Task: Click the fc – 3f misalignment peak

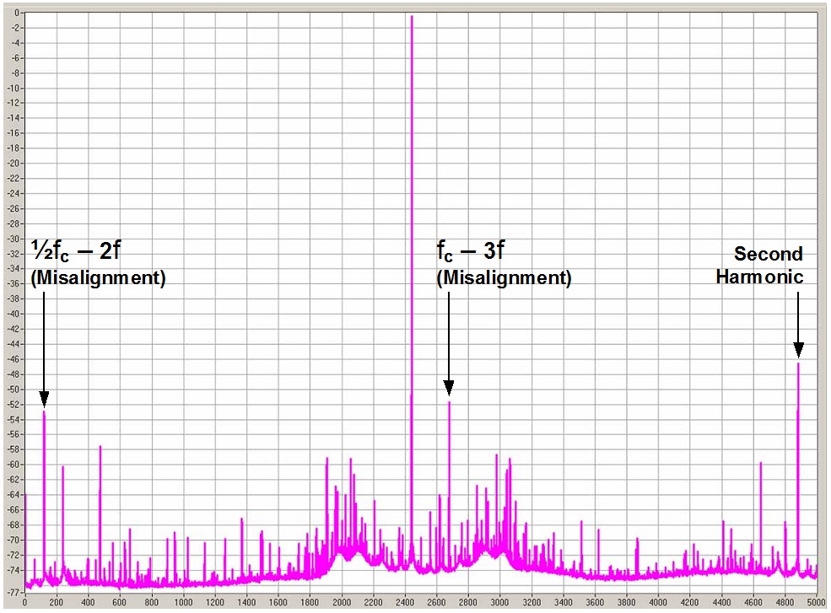Action: (x=449, y=403)
